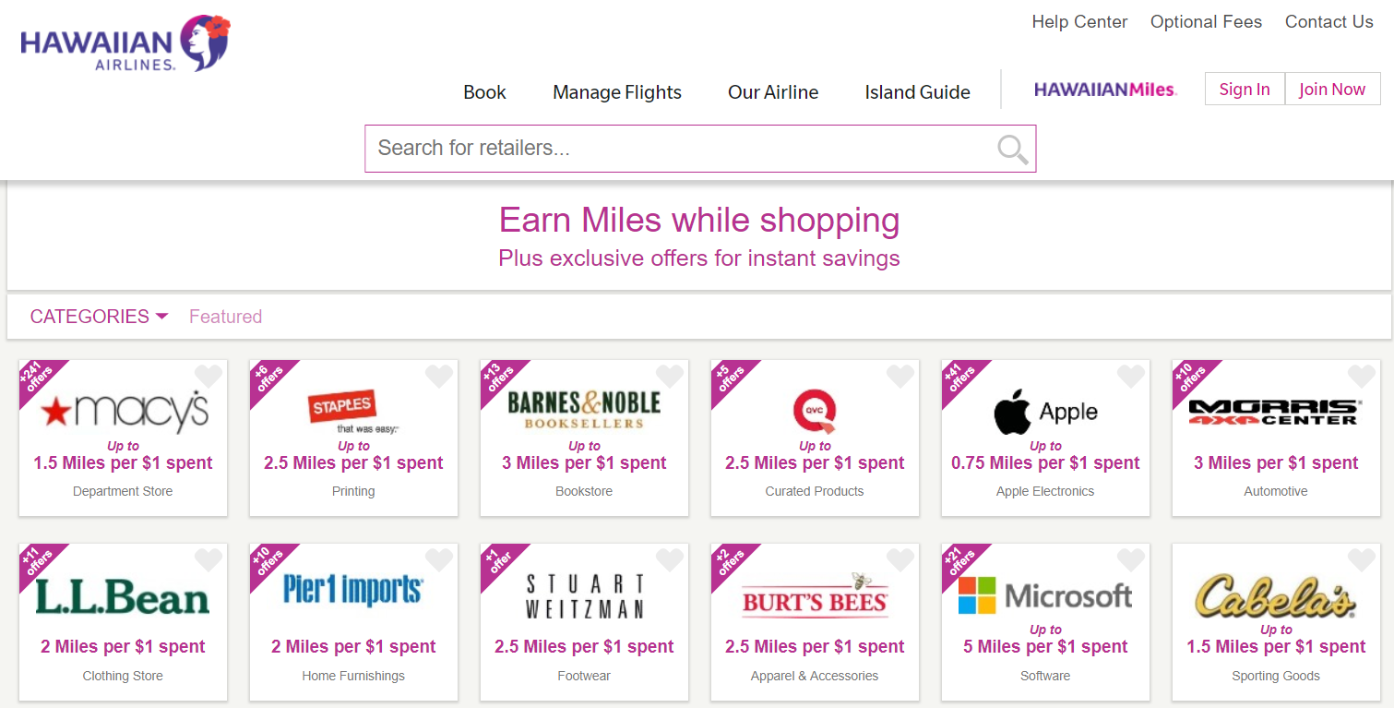Select the Featured filter
Viewport: 1394px width, 708px height.
click(x=225, y=317)
